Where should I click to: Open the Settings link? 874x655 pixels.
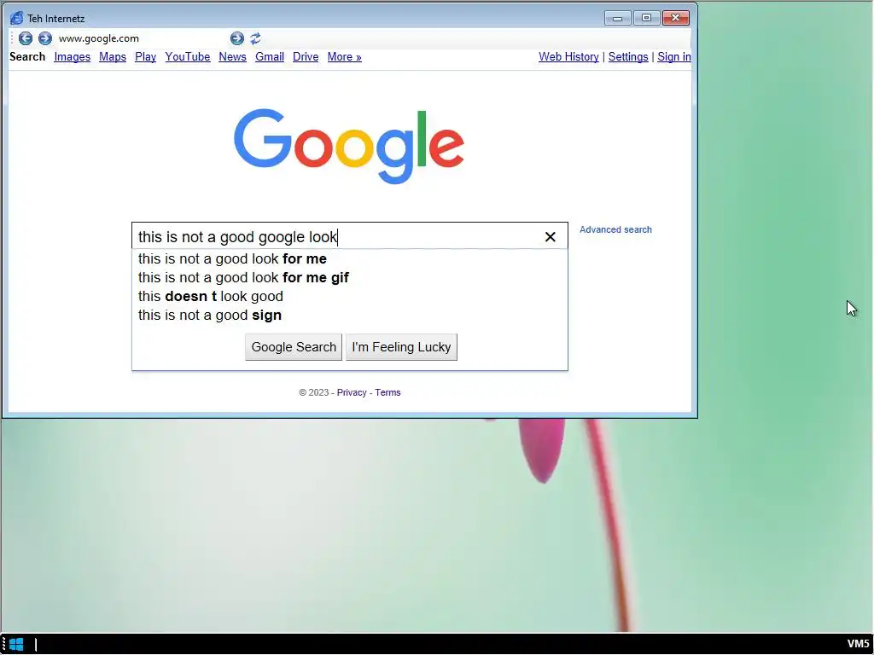click(628, 57)
